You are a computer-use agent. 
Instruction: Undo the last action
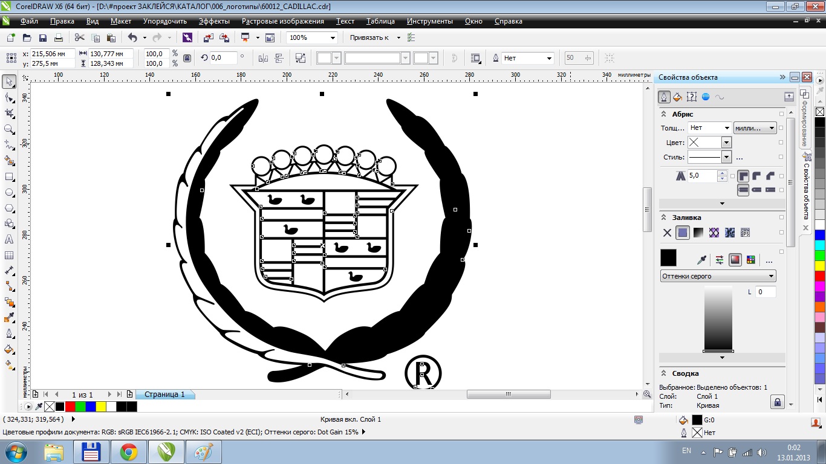point(132,37)
